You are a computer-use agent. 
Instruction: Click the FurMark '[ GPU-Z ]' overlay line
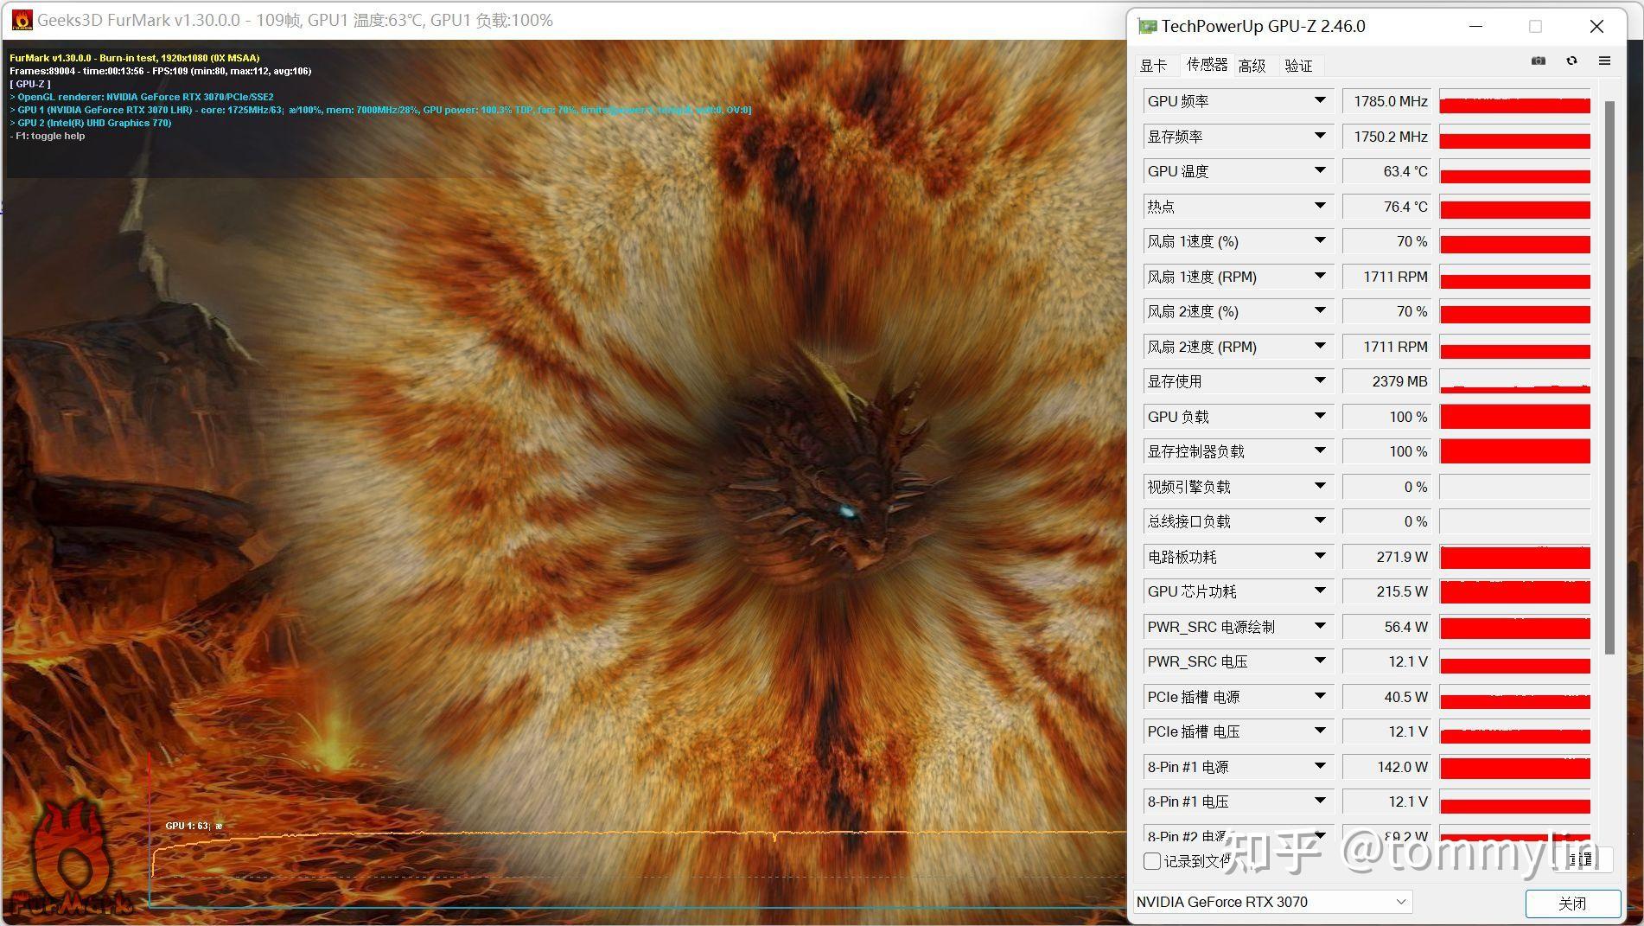(30, 84)
